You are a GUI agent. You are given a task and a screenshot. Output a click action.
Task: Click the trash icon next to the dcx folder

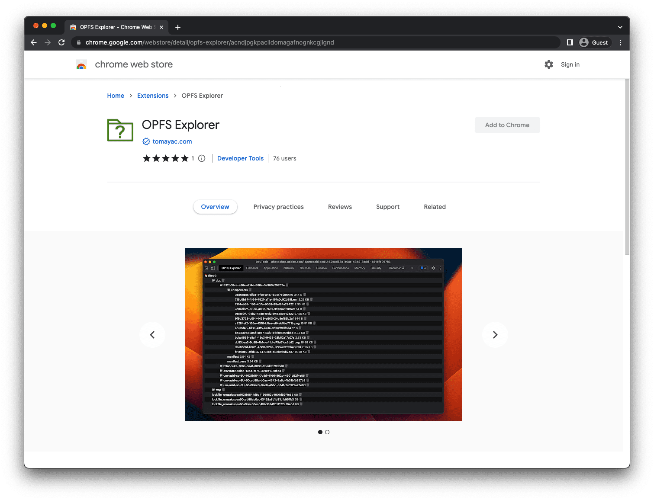point(223,280)
